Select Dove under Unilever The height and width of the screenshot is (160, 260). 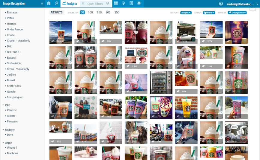(x=10, y=135)
